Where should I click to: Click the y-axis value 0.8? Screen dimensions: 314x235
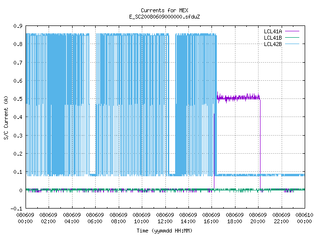(18, 44)
